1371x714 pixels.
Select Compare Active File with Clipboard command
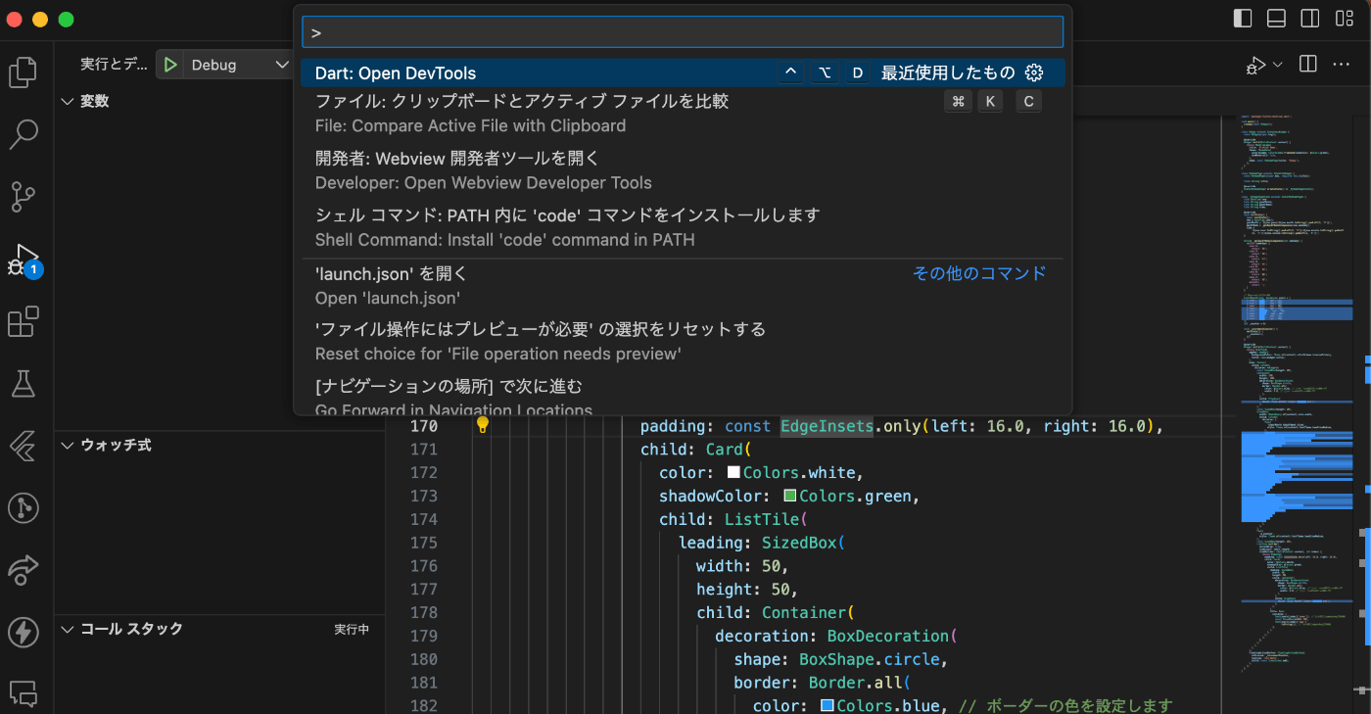click(x=683, y=114)
